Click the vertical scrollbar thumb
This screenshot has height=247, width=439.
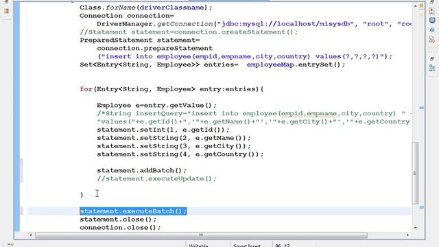pos(415,173)
